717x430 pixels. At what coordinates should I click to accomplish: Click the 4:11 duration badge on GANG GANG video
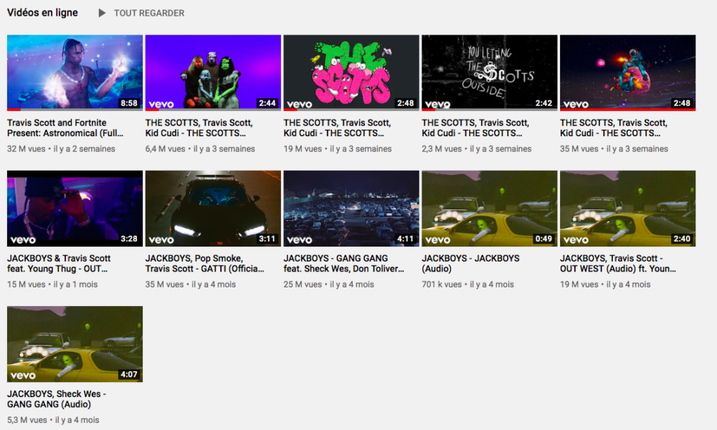click(405, 239)
